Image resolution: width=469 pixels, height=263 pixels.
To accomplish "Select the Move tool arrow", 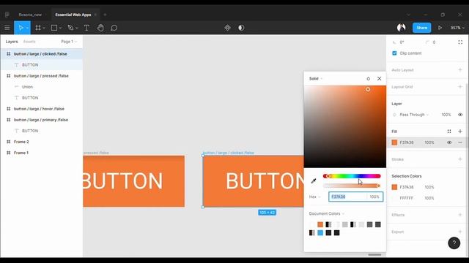I will 21,28.
